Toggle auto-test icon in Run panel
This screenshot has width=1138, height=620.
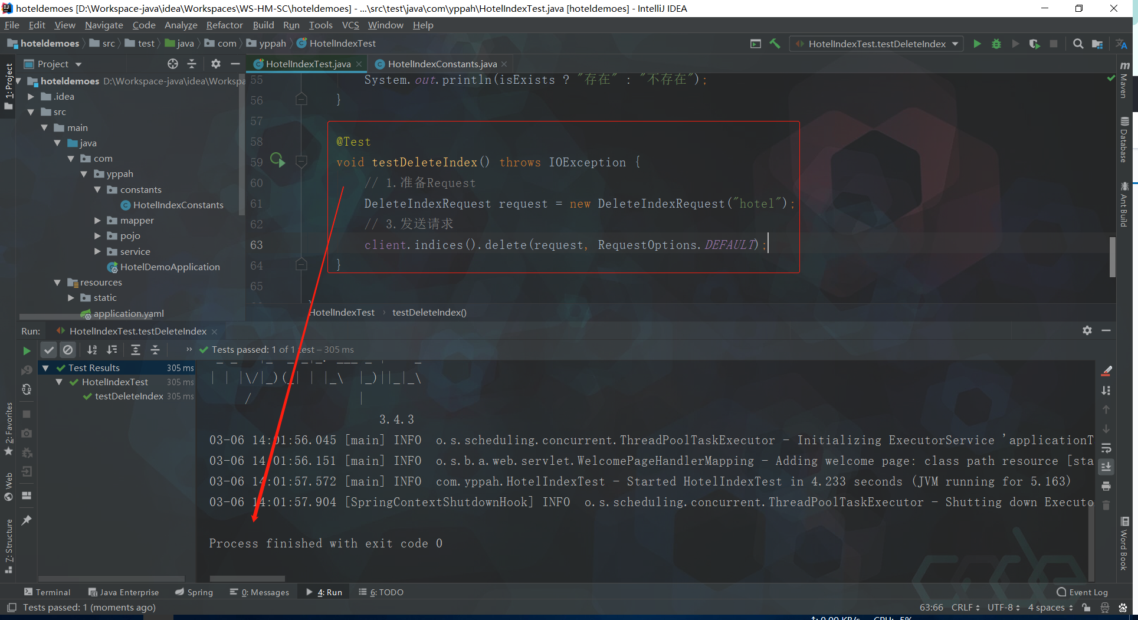[x=27, y=389]
